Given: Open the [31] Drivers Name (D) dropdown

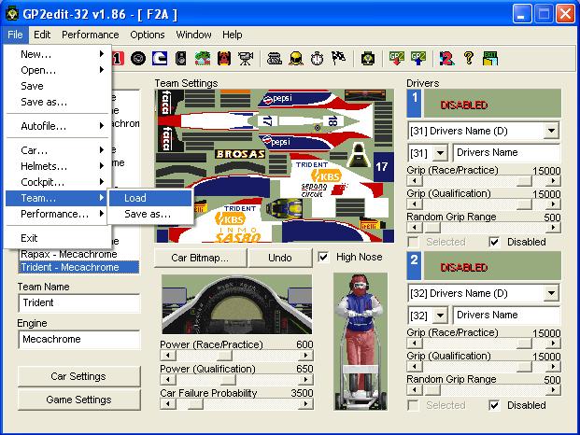Looking at the screenshot, I should tap(550, 131).
